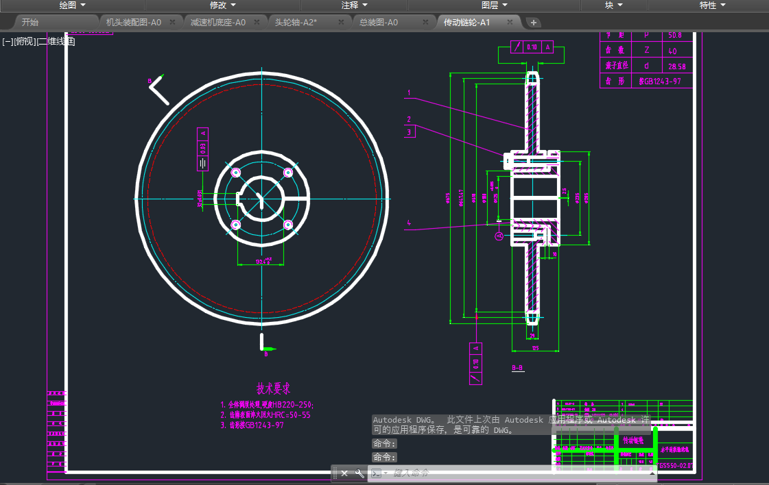
Task: Close the 总装图-A0 drawing tab
Action: (426, 22)
